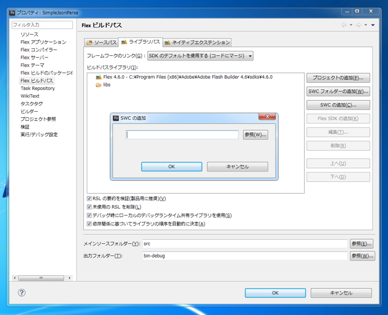Select WikiText in the sidebar
Screen dimensions: 388x315
(30, 96)
